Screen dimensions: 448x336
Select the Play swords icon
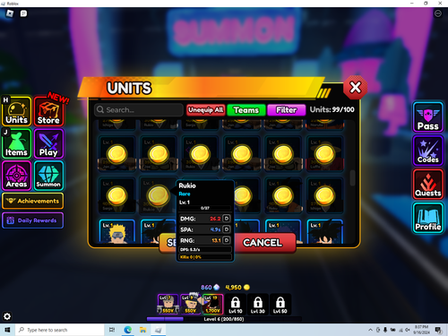pos(48,143)
